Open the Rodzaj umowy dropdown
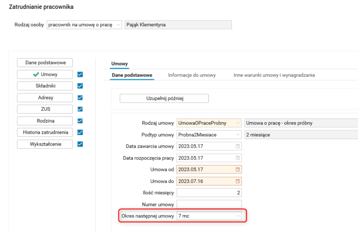Image resolution: width=358 pixels, height=232 pixels. tap(238, 123)
